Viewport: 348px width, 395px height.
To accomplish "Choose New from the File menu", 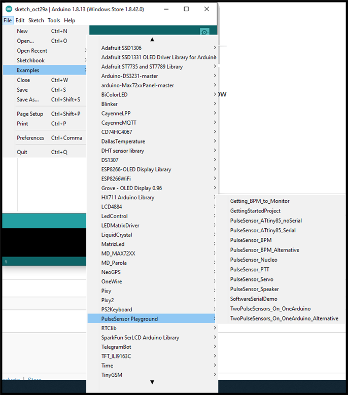I will coord(45,31).
